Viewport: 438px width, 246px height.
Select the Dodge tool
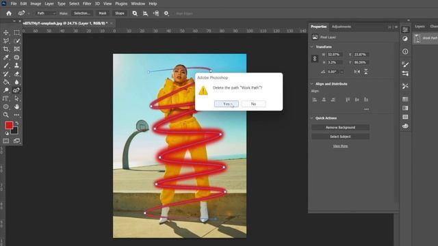(x=6, y=90)
